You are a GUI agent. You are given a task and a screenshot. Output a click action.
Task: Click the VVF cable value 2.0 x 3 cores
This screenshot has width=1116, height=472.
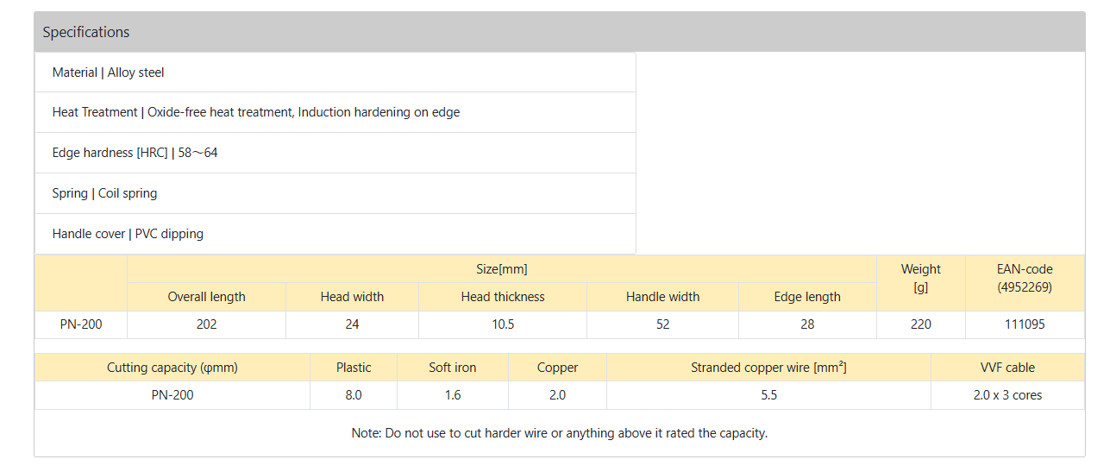click(1007, 395)
